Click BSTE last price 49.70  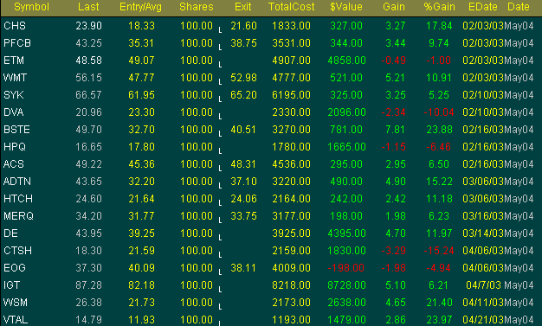coord(89,130)
